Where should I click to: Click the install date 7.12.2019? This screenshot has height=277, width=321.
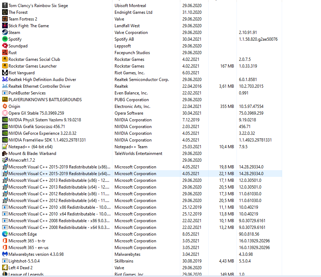click(191, 120)
